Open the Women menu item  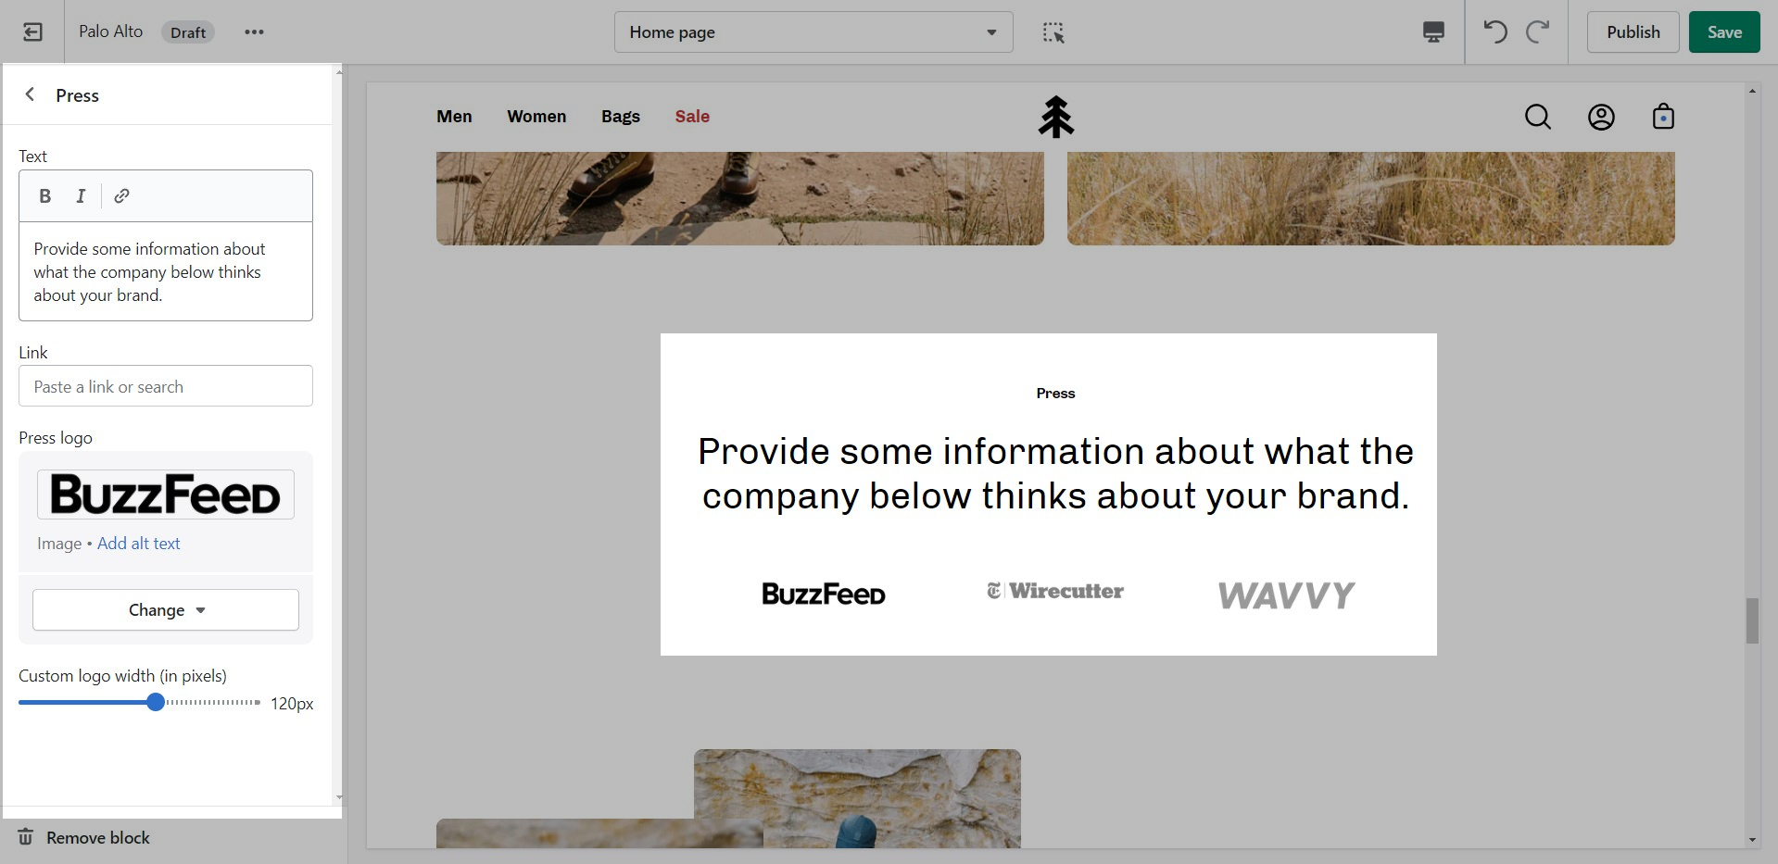(536, 117)
